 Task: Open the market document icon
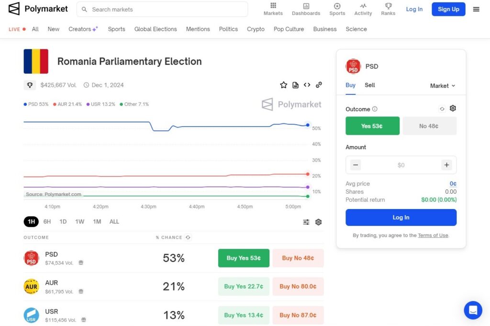coord(295,85)
